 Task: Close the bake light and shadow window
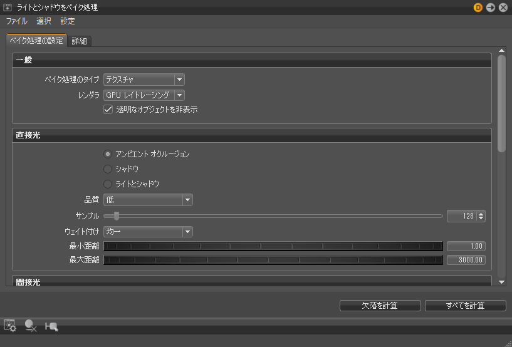pyautogui.click(x=503, y=7)
